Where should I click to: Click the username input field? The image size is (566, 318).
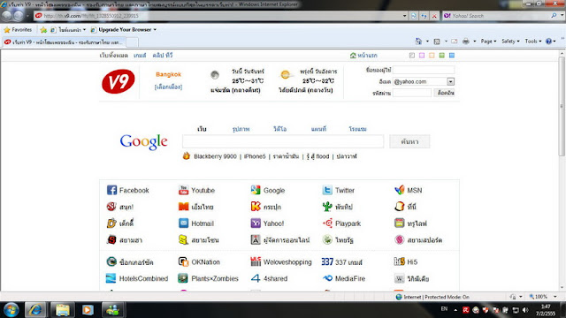[424, 70]
